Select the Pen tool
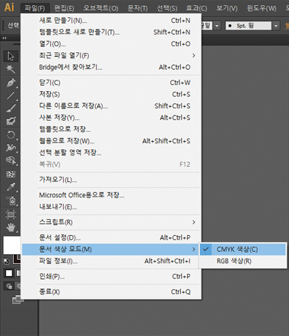 click(11, 83)
